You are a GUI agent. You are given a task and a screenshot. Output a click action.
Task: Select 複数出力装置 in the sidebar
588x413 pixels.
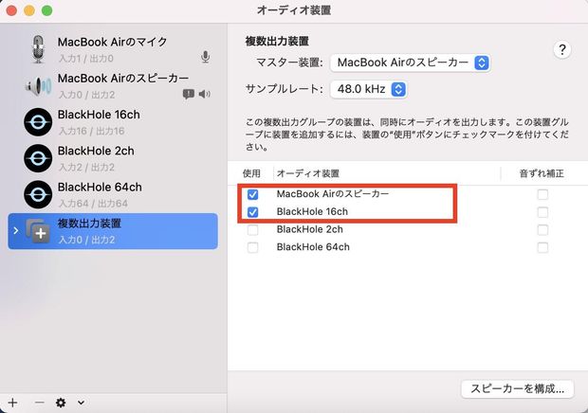click(113, 231)
